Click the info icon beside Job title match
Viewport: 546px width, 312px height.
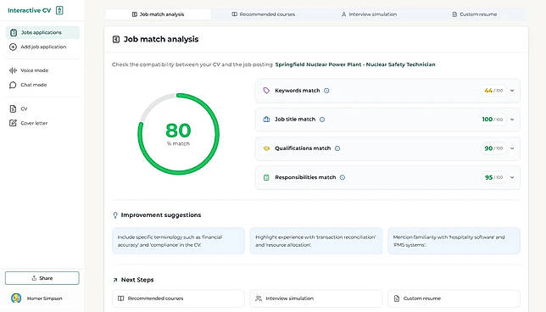pyautogui.click(x=322, y=120)
